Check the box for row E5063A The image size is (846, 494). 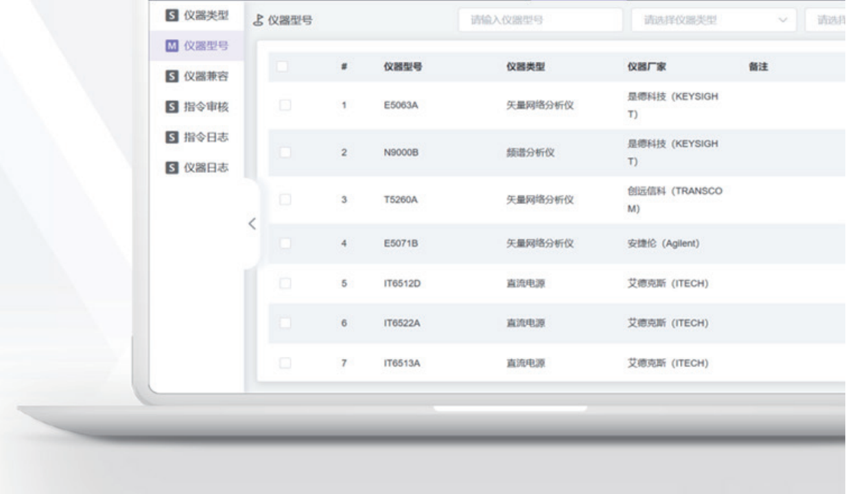point(284,106)
